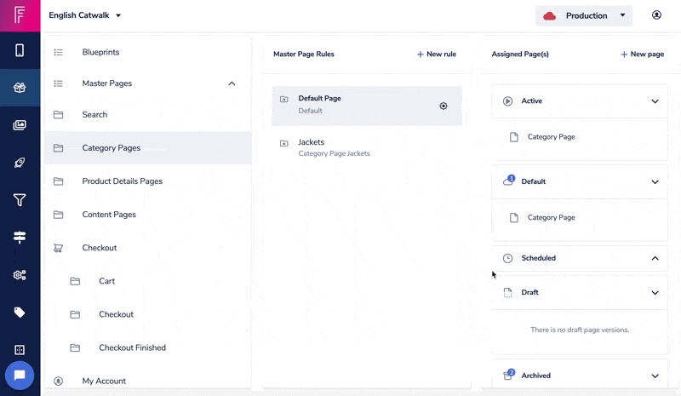
Task: Click the Frontastic logo in the top-left corner
Action: (x=20, y=15)
